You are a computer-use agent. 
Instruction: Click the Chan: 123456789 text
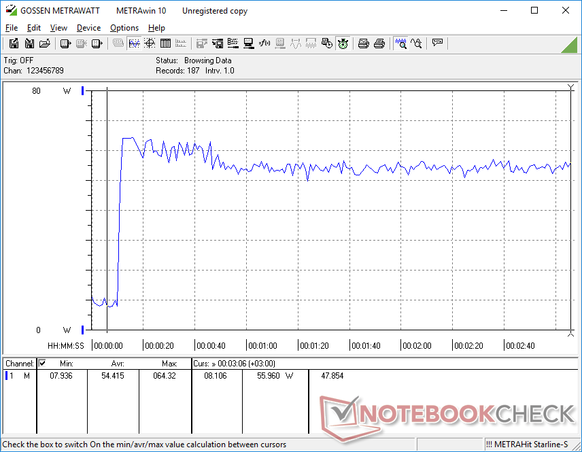(34, 71)
